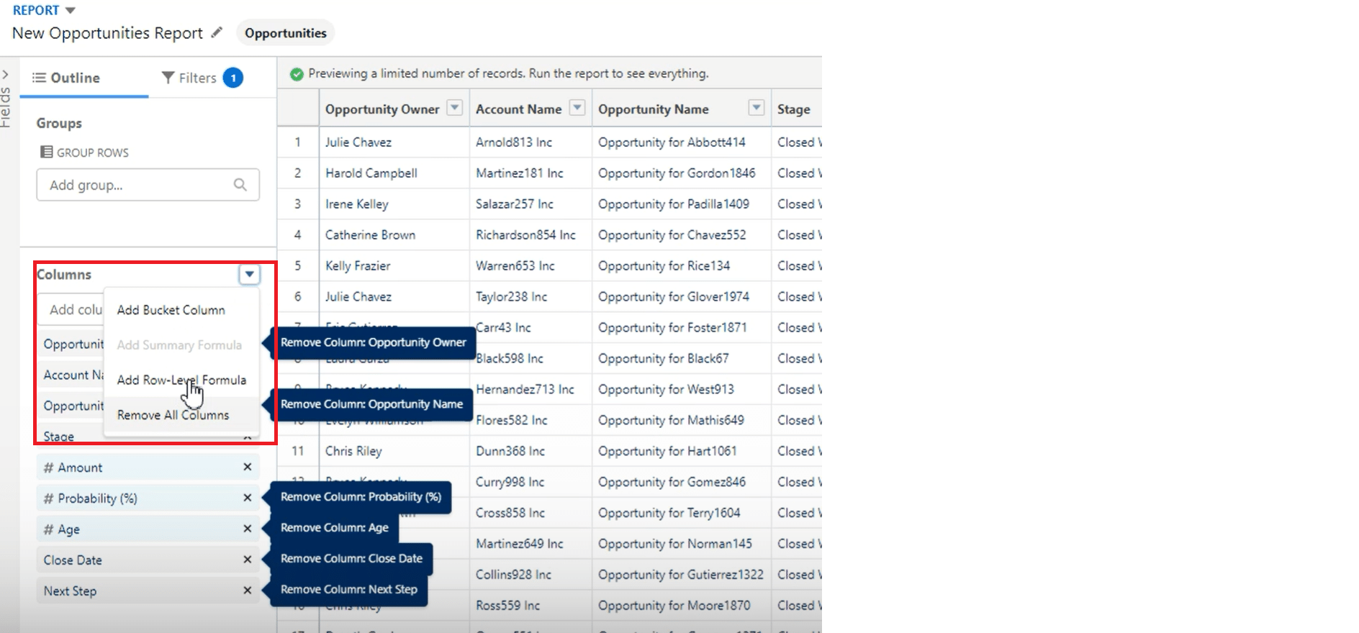Remove the Next Step column
The height and width of the screenshot is (633, 1359).
click(x=247, y=591)
